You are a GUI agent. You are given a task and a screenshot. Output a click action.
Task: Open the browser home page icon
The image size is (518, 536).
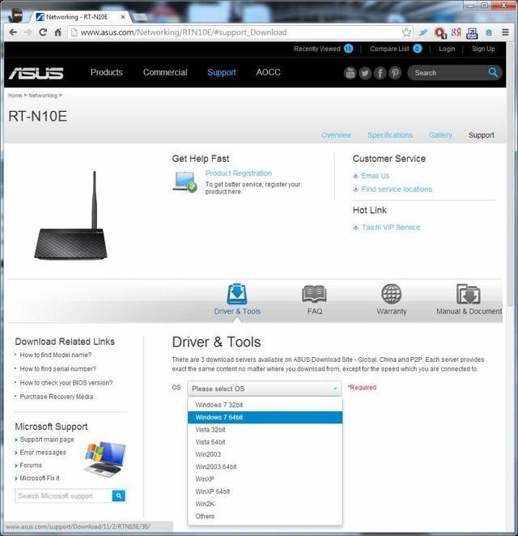57,32
